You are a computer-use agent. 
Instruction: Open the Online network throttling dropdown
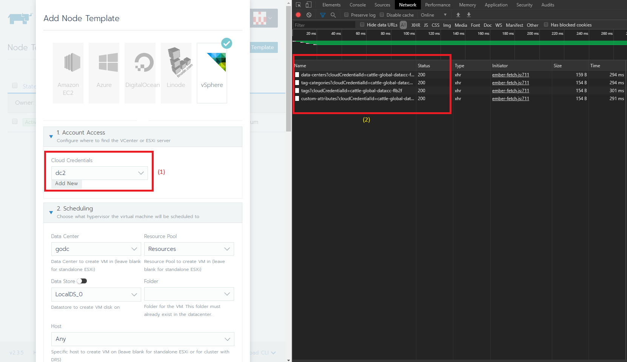point(433,15)
